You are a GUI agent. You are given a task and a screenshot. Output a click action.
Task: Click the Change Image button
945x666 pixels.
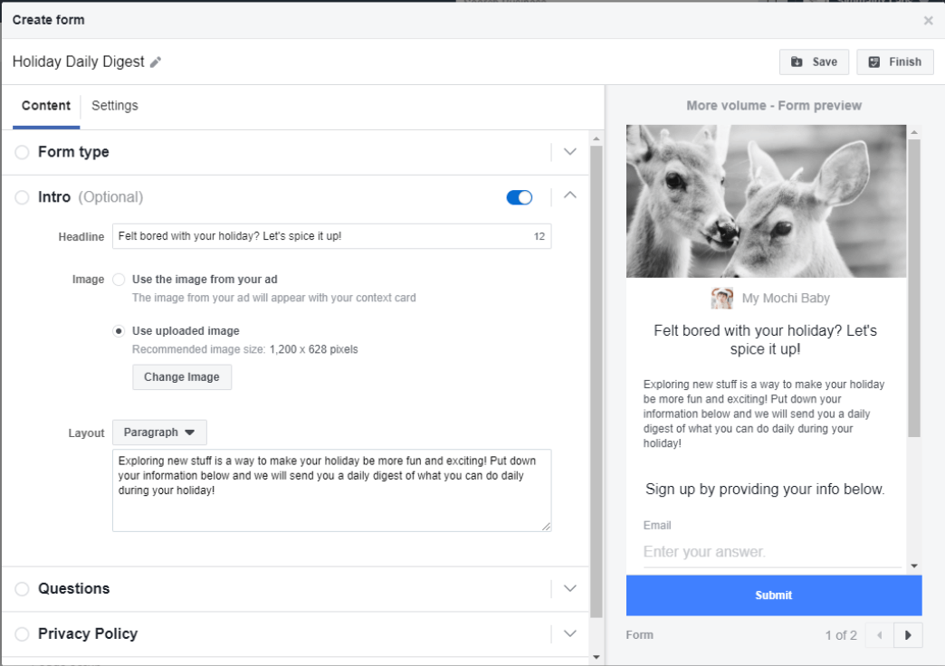181,376
